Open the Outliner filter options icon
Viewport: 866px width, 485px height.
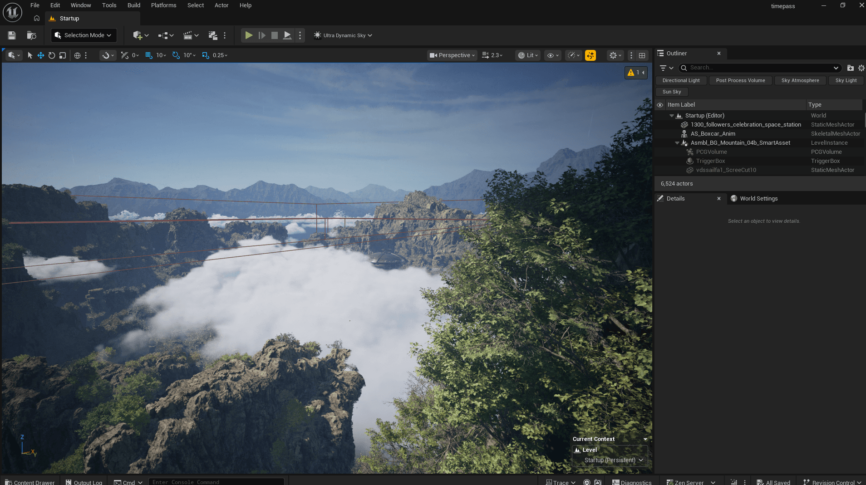point(666,68)
